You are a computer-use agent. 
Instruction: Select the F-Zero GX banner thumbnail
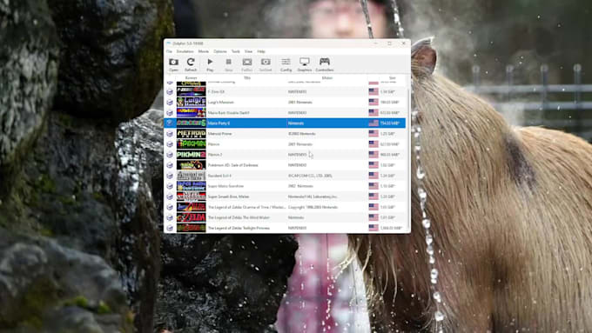(x=191, y=91)
